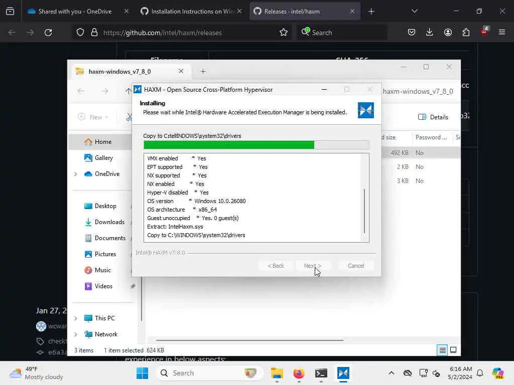Click the Firefox Search box
Screen dimensions: 514x385
[x=342, y=33]
